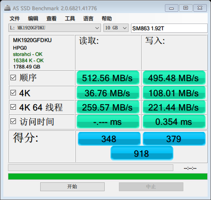Click the AS SSD Benchmark title bar icon
The width and height of the screenshot is (211, 200).
[8, 8]
